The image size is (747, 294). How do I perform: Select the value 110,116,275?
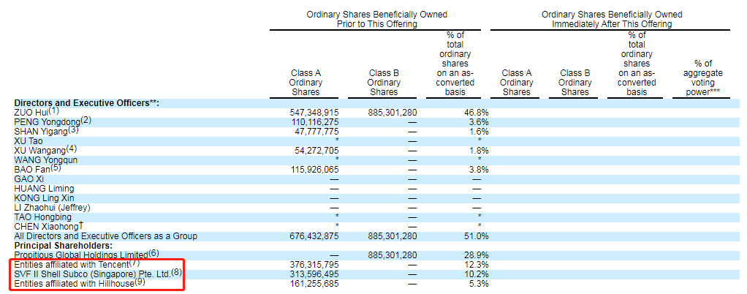314,122
